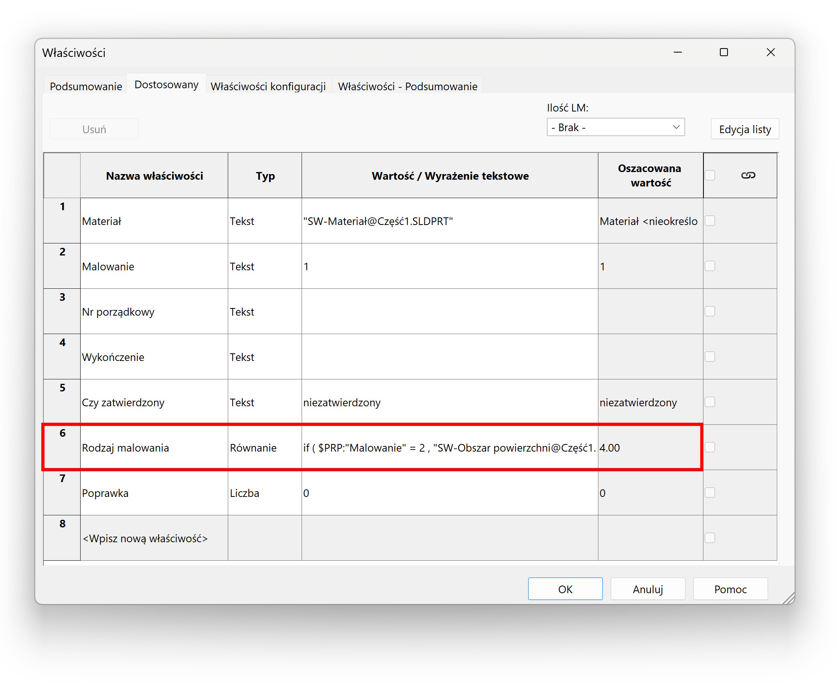The height and width of the screenshot is (683, 837).
Task: Enable link checkbox in Rodzaj malowania row
Action: click(x=710, y=447)
